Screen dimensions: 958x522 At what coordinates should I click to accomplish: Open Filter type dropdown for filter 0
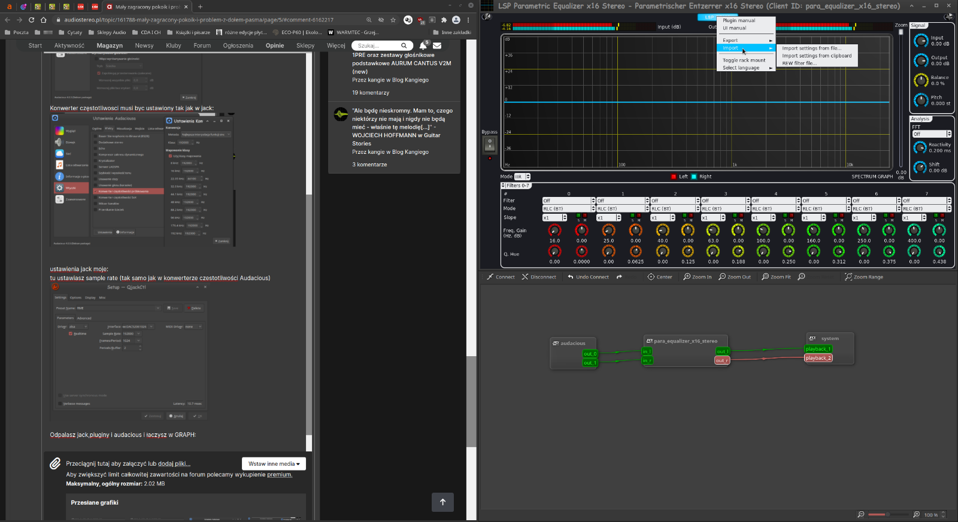(569, 201)
